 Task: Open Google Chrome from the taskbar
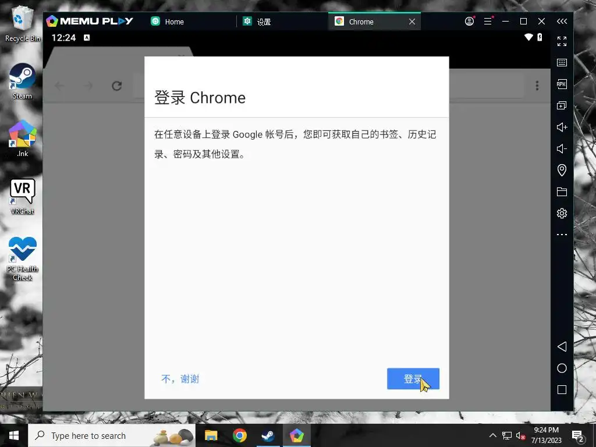(239, 435)
